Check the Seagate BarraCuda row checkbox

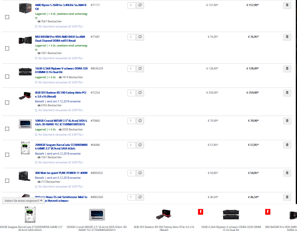pos(7,155)
